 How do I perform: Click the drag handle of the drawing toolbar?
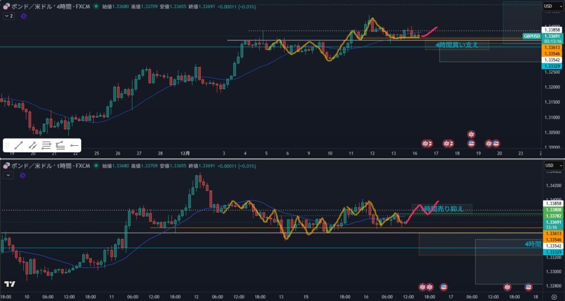point(8,146)
